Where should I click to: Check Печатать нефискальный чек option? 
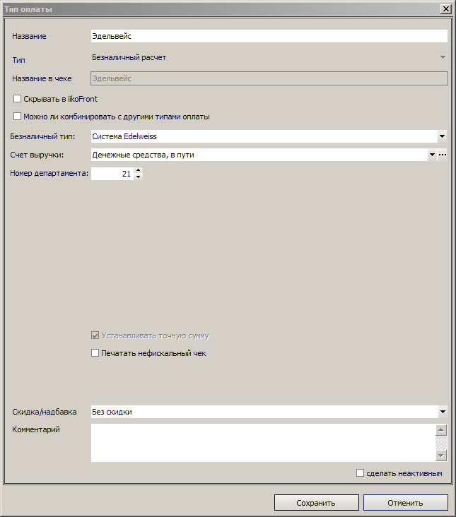point(95,353)
